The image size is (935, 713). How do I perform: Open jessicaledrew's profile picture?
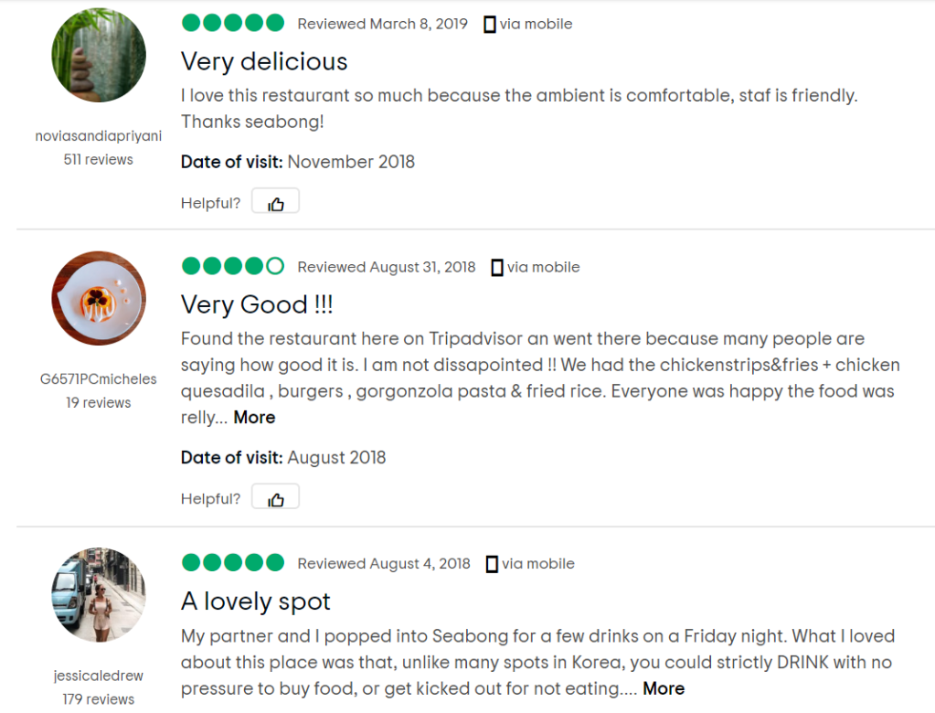coord(99,595)
